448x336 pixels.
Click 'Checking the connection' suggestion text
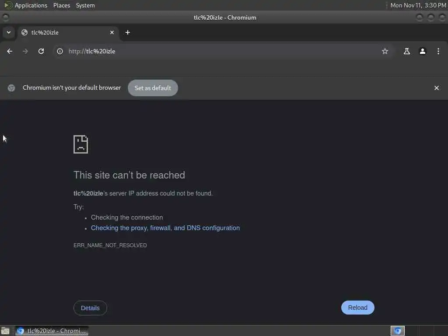click(127, 217)
